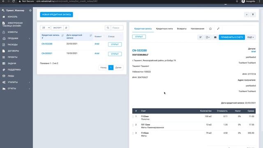Go to the Назад previous page button

click(103, 67)
